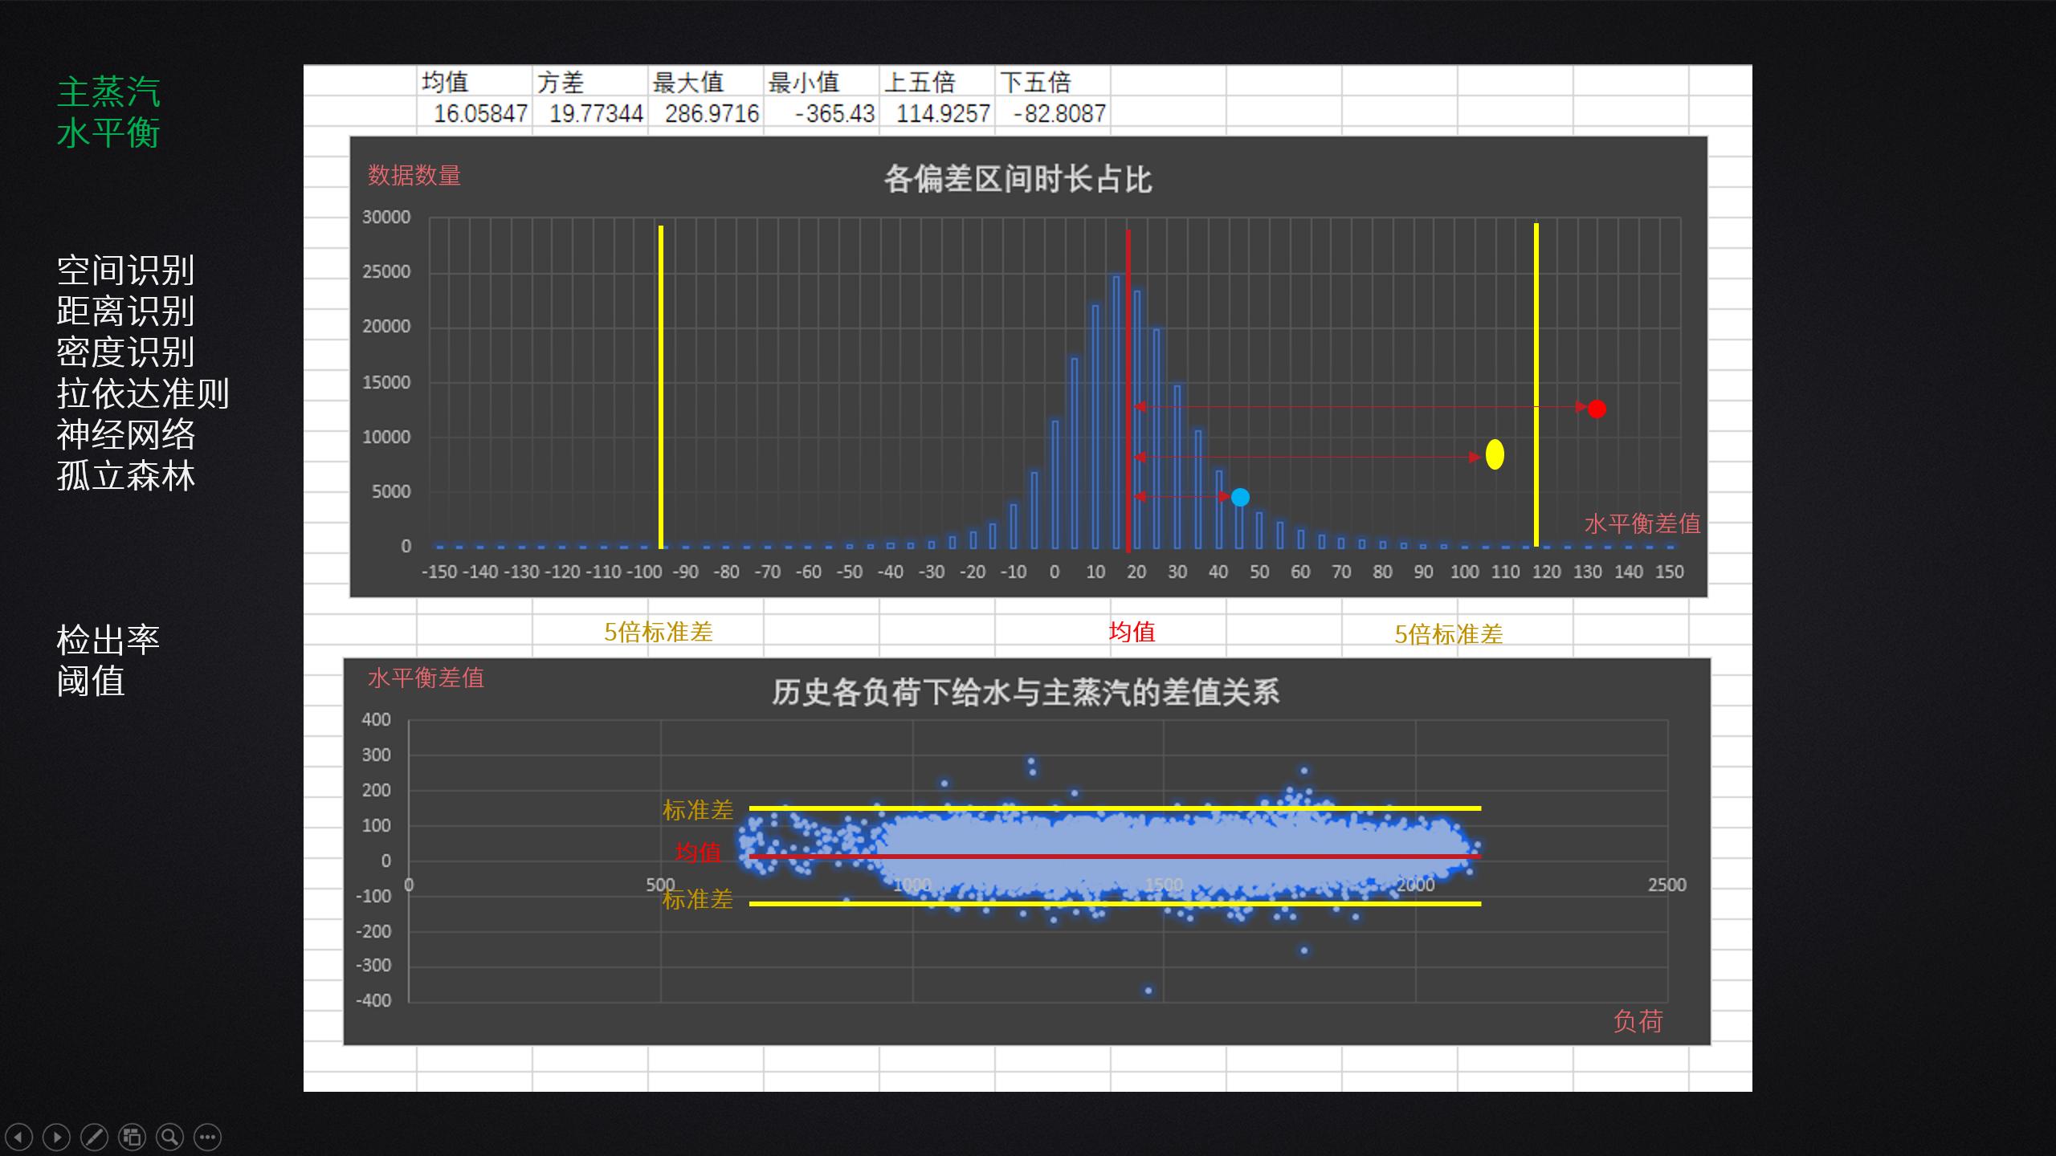Click the scatter chart title 历史各负荷下给水与主蒸汽的差值关系

1026,692
